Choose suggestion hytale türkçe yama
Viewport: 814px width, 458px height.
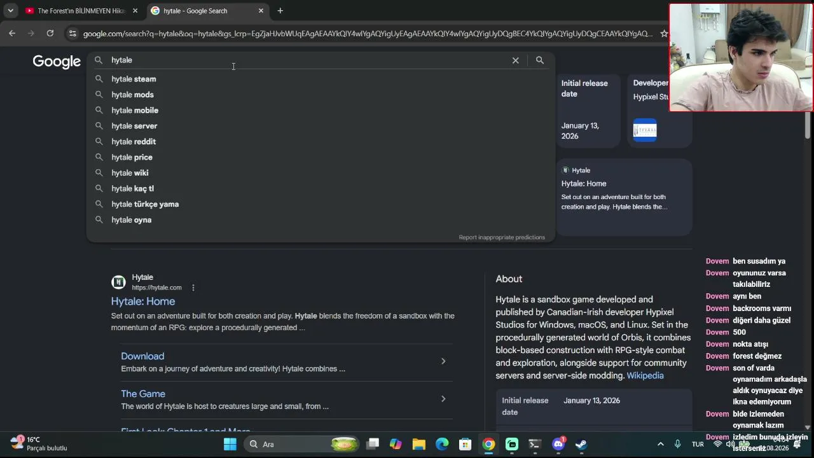[x=321, y=204]
